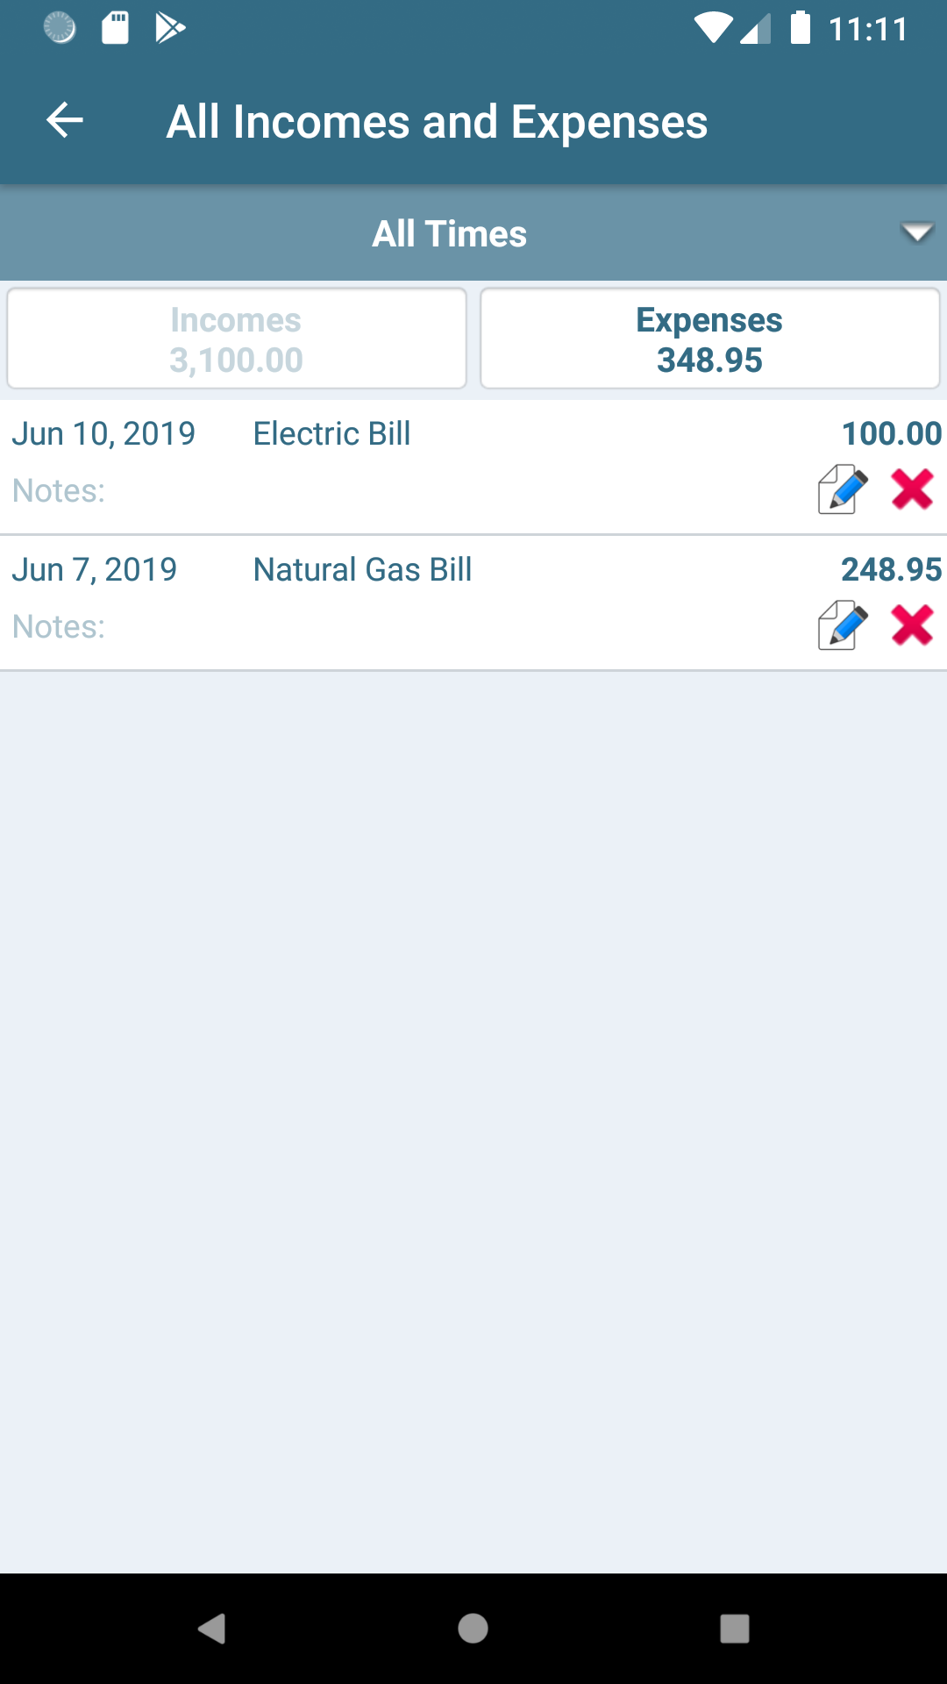
Task: Switch to the Expenses tab
Action: 709,339
